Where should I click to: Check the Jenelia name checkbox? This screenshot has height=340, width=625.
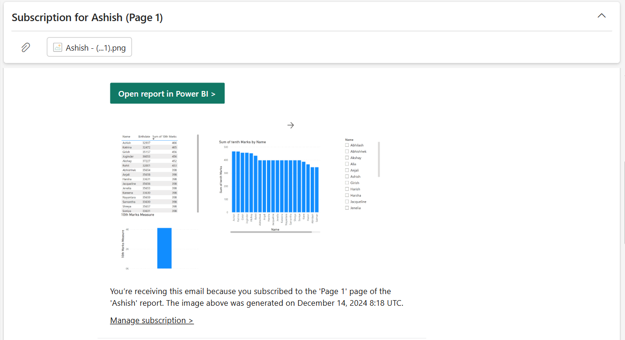tap(348, 207)
